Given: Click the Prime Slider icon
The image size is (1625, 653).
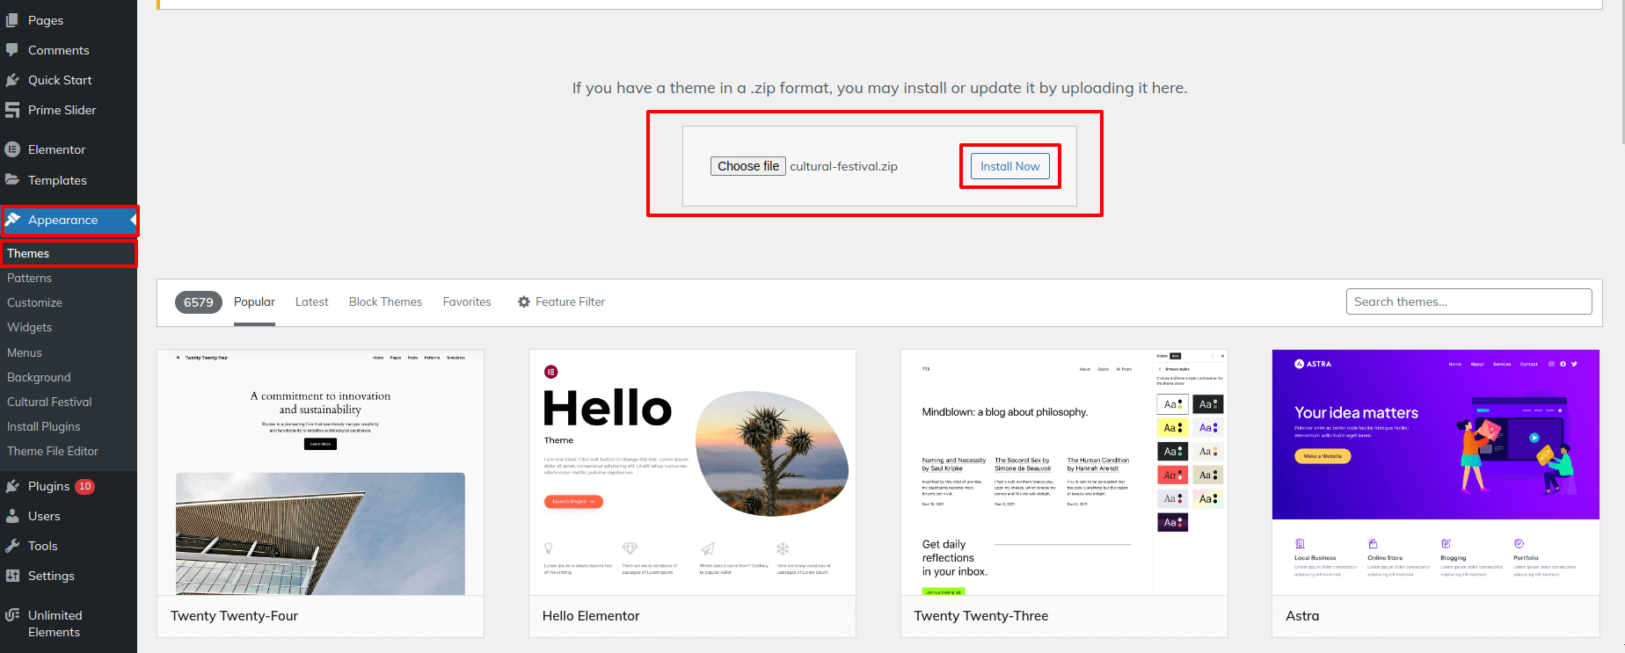Looking at the screenshot, I should coord(12,110).
